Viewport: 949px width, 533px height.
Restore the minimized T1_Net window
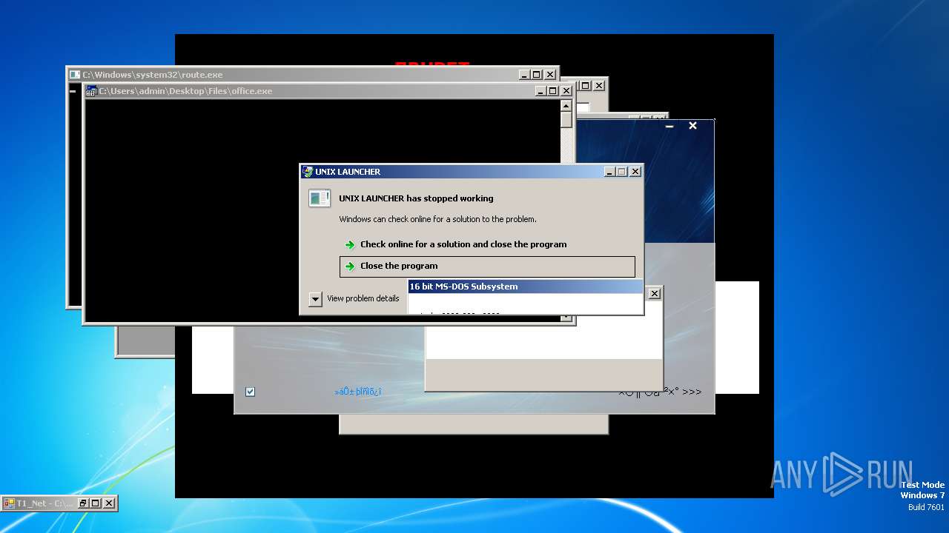pos(83,503)
